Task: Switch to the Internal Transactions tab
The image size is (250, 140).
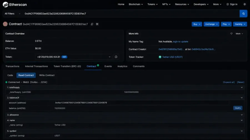Action: (x=36, y=66)
